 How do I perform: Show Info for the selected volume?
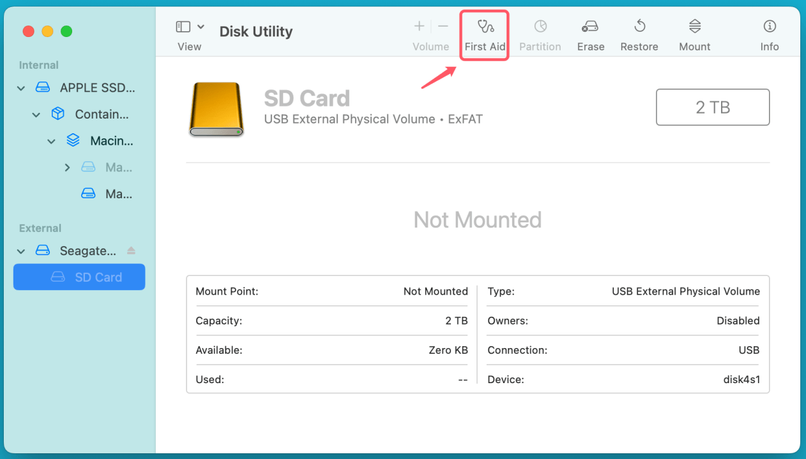pyautogui.click(x=769, y=31)
